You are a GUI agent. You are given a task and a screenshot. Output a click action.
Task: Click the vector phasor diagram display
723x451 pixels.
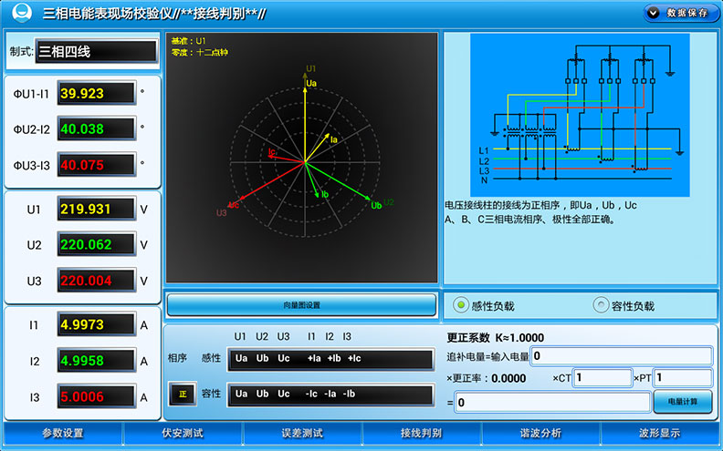tap(303, 159)
